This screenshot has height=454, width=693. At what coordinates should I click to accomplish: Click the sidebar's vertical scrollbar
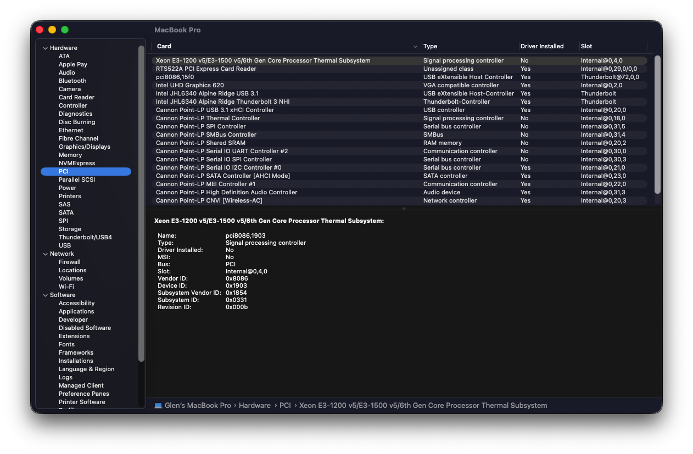coord(141,203)
